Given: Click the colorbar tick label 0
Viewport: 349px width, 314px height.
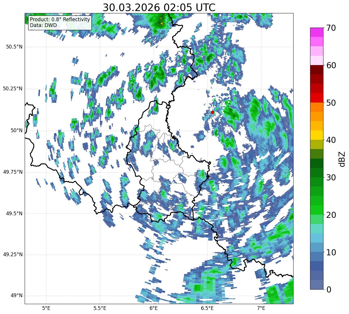Looking at the screenshot, I should click(328, 290).
